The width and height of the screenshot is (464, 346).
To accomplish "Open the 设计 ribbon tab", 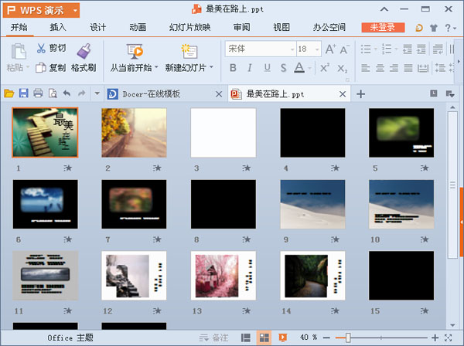I will pos(97,28).
